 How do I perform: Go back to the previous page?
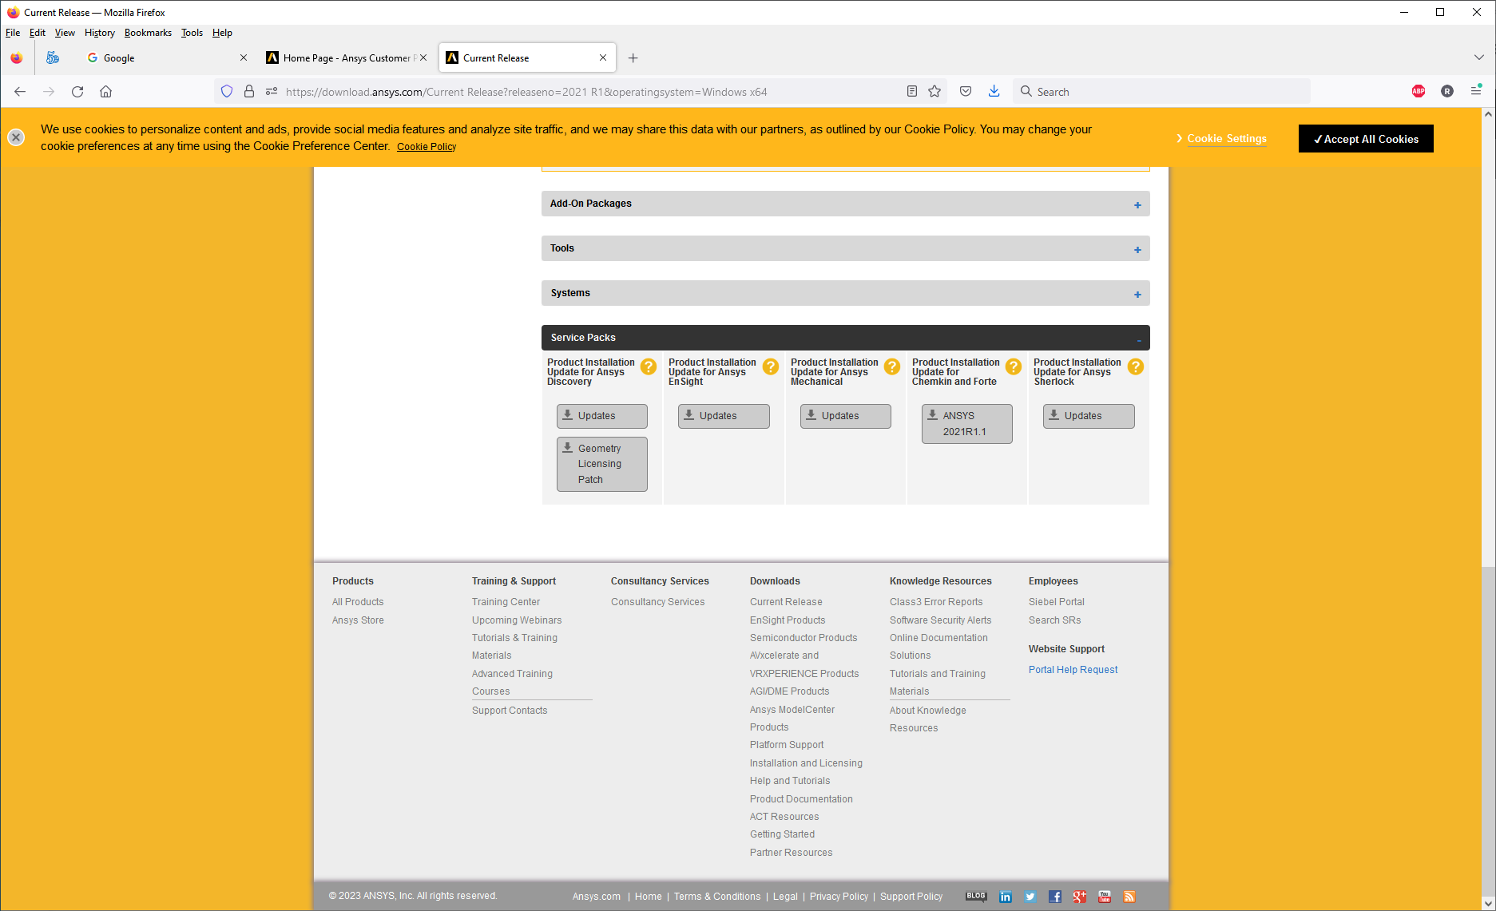[20, 92]
